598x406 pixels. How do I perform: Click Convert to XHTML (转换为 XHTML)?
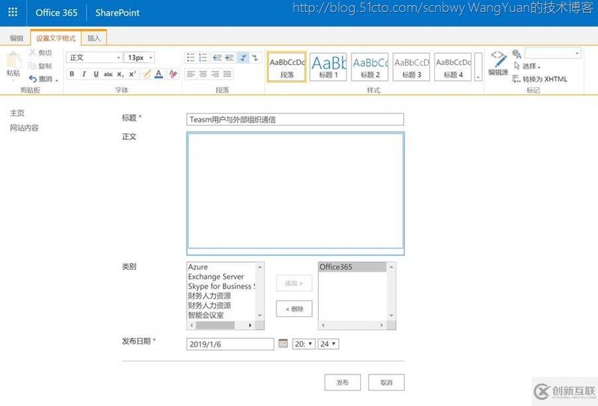540,79
